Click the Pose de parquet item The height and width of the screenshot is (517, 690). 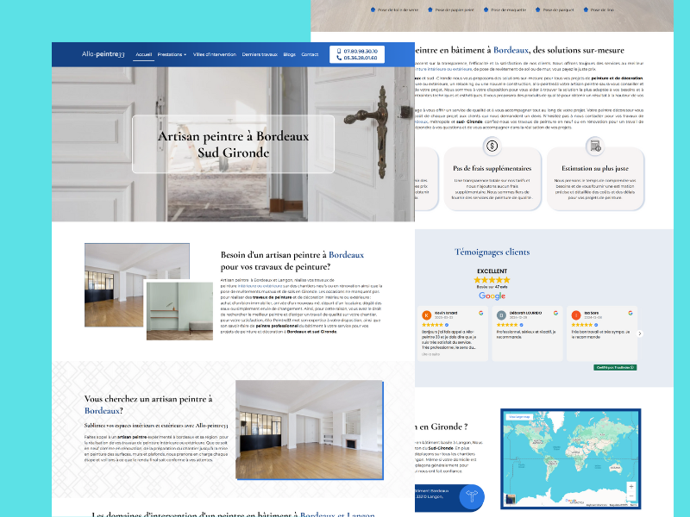[x=555, y=9]
